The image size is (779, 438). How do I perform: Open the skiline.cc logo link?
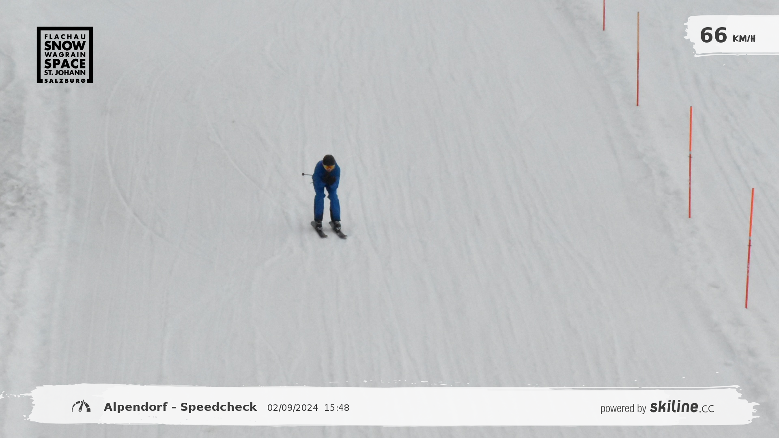pos(682,407)
